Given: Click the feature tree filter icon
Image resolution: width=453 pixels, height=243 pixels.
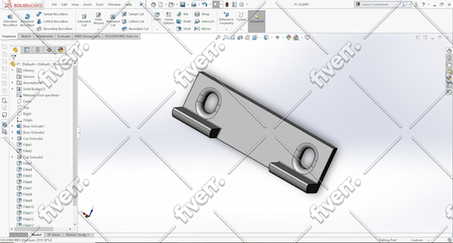Looking at the screenshot, I should pyautogui.click(x=13, y=57).
